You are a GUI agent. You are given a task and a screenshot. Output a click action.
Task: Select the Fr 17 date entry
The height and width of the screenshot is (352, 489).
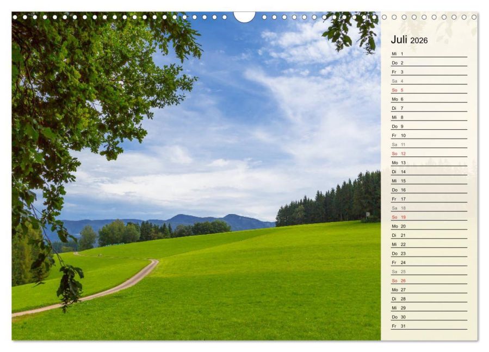coord(400,200)
